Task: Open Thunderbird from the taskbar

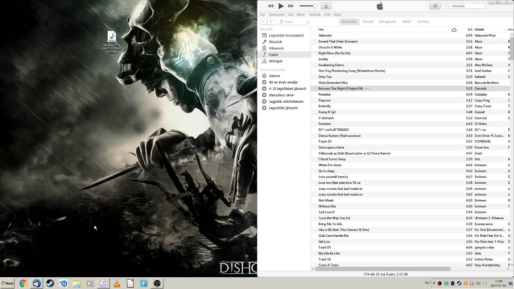Action: pyautogui.click(x=37, y=283)
